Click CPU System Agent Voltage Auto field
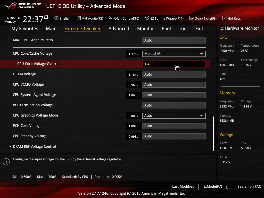 pos(174,95)
